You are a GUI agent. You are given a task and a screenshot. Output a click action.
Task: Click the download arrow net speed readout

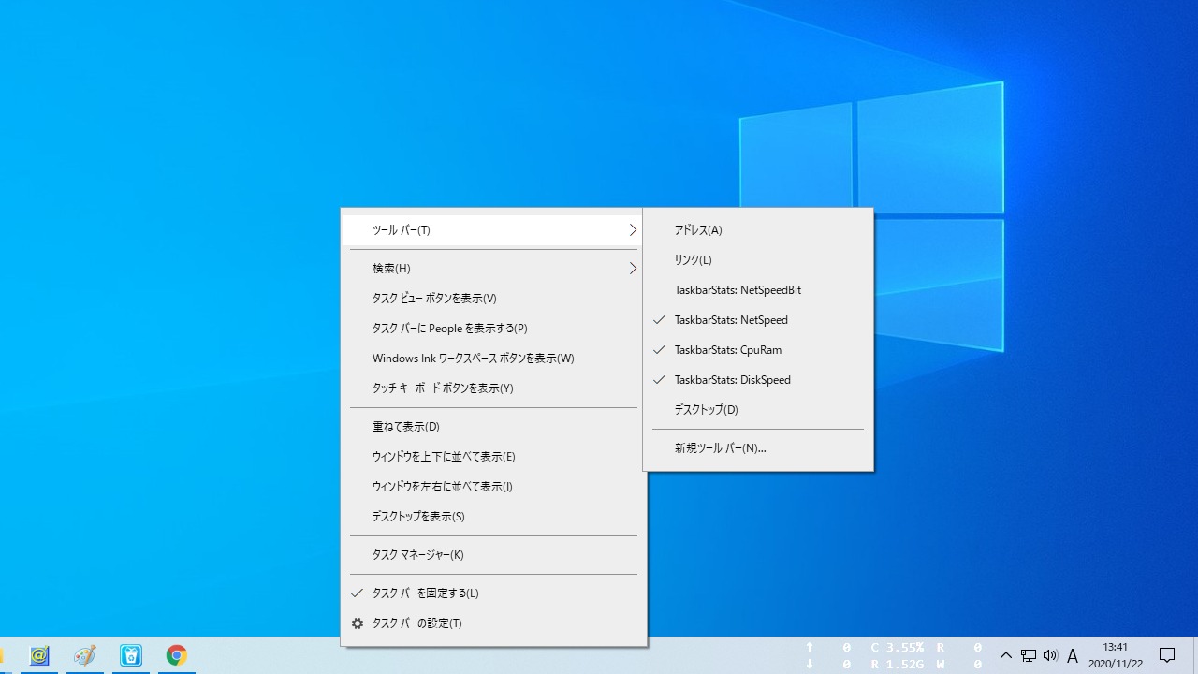point(830,665)
